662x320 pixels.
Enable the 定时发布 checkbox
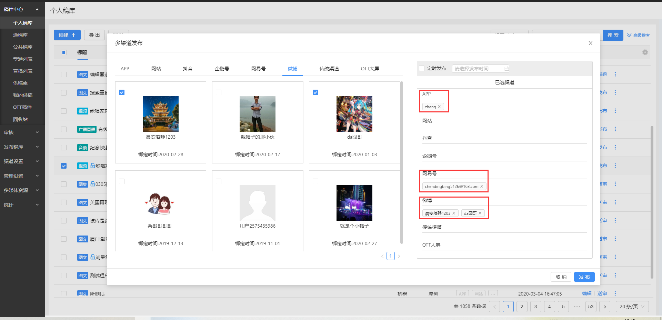[x=422, y=68]
